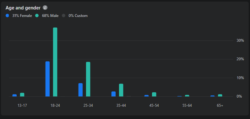This screenshot has width=250, height=119.
Task: Click the '20%' y-axis value
Action: click(240, 59)
